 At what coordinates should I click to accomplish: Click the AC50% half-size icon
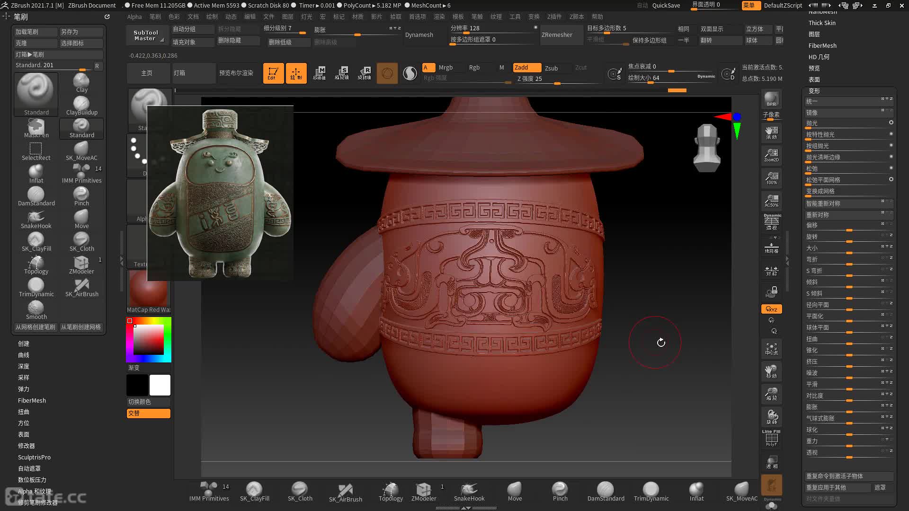tap(771, 201)
